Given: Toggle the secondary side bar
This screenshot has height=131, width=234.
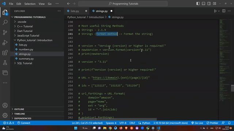Looking at the screenshot, I should pos(209,4).
